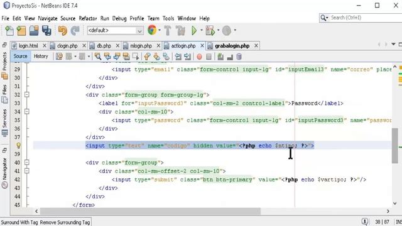Open the Files side panel
402x226 pixels.
tap(4, 94)
